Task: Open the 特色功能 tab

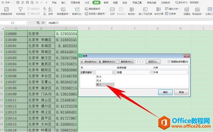Action: [x=152, y=3]
